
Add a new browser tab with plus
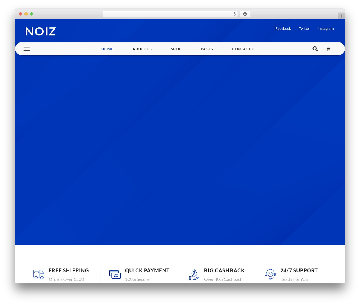[x=341, y=16]
